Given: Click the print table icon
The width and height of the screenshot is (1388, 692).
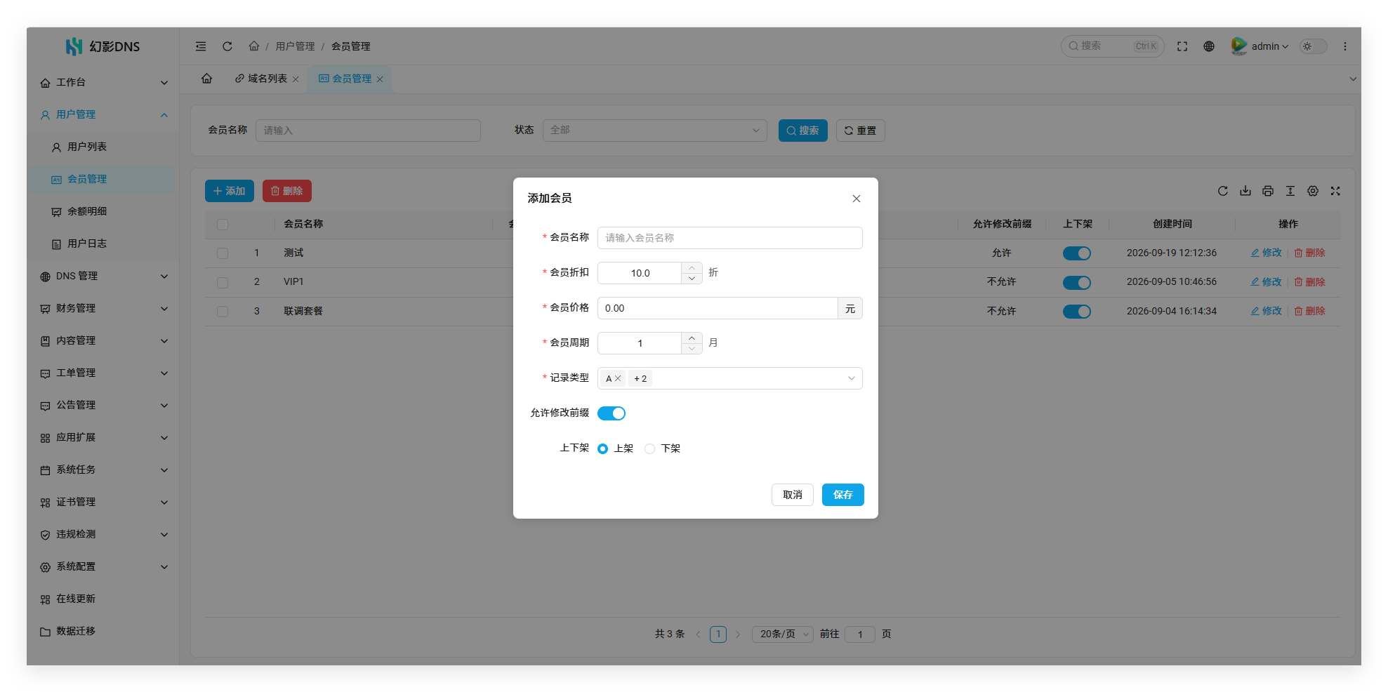Looking at the screenshot, I should (x=1268, y=191).
